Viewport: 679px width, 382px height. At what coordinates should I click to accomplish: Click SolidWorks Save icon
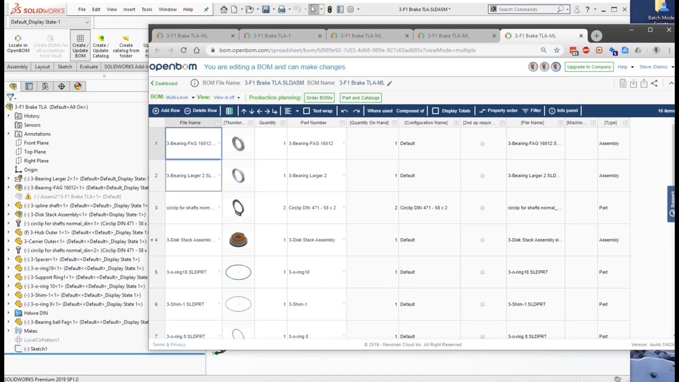(x=266, y=9)
